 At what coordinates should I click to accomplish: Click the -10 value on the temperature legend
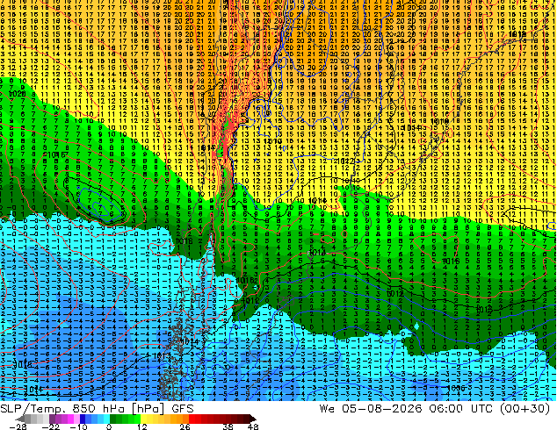pos(78,426)
